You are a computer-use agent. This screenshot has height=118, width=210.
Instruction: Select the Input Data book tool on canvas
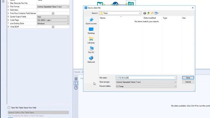click(100, 4)
